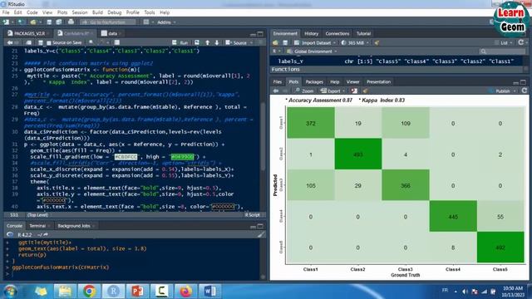Run the selected lines
Viewport: 532px width, 299px height.
[x=180, y=42]
